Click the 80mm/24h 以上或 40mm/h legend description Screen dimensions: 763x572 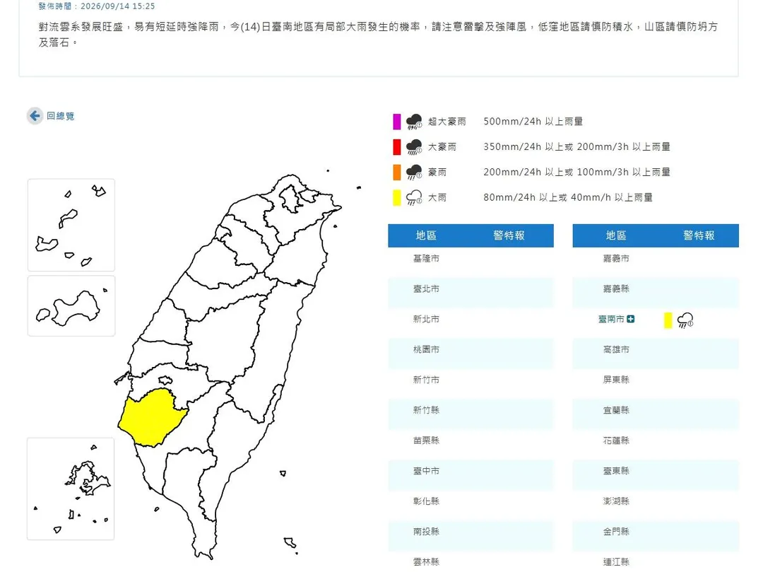point(568,197)
